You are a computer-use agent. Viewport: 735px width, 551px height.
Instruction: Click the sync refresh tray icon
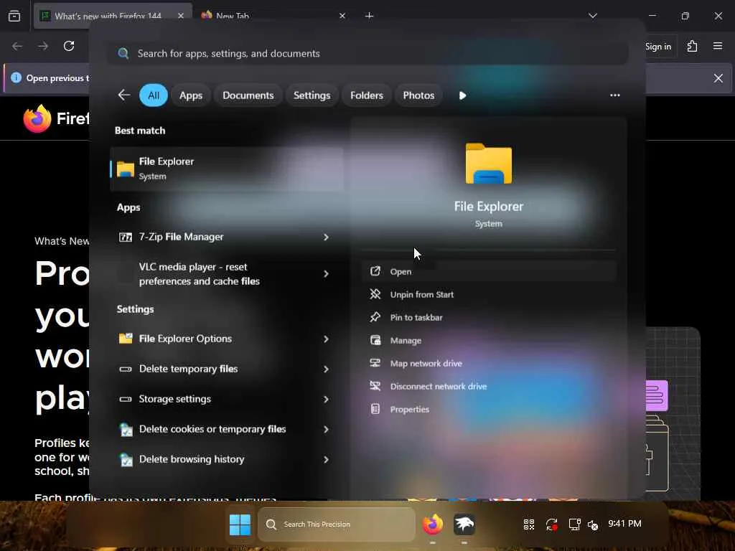552,524
